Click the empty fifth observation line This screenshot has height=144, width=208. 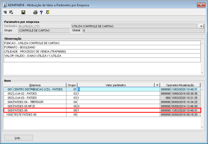click(102, 60)
